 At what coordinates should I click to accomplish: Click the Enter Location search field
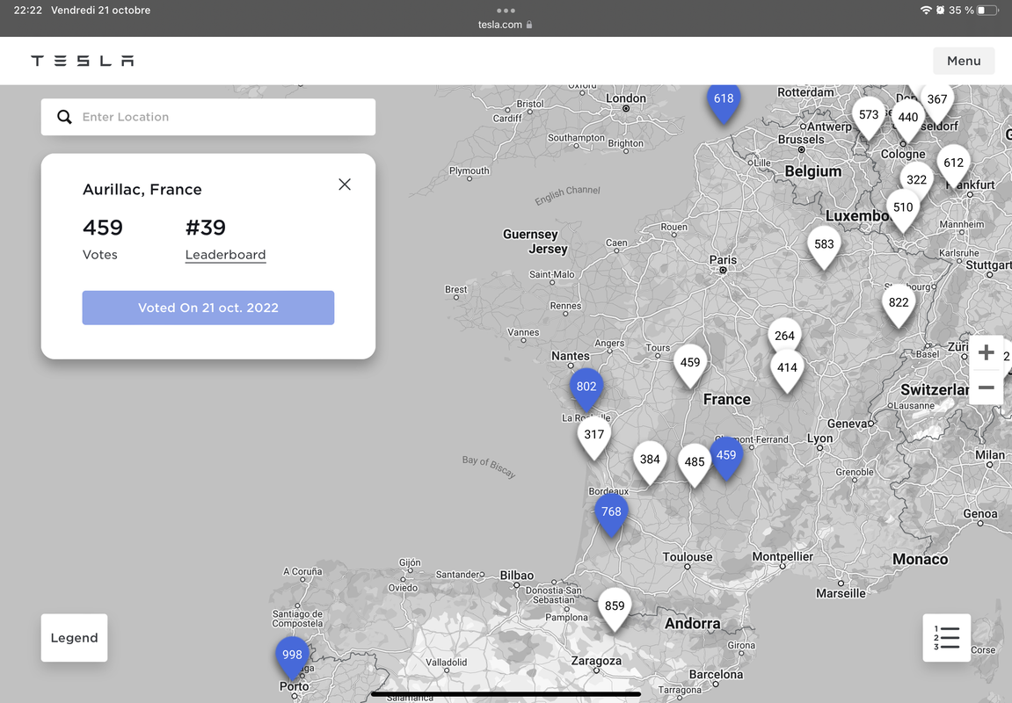(207, 117)
